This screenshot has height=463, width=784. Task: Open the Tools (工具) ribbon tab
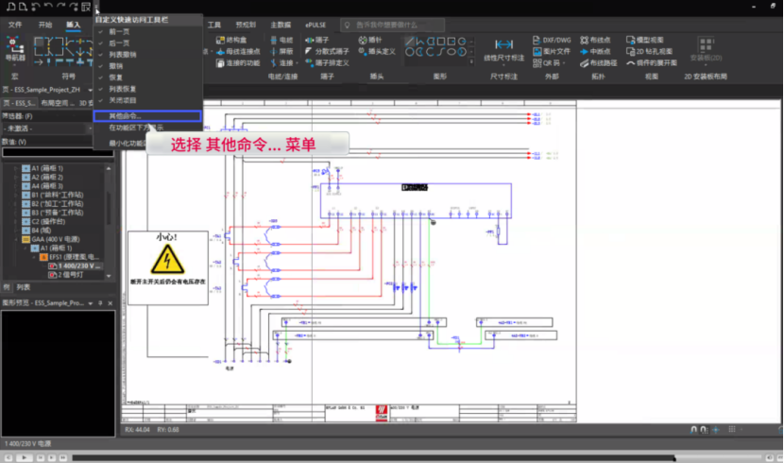point(214,25)
